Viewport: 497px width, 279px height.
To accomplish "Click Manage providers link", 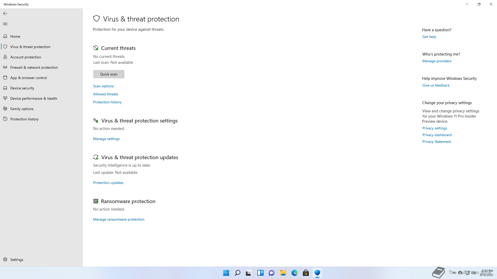I will click(x=437, y=61).
